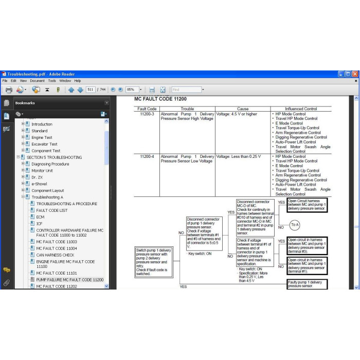This screenshot has width=360, height=360.
Task: Click the page number input field
Action: click(x=91, y=89)
